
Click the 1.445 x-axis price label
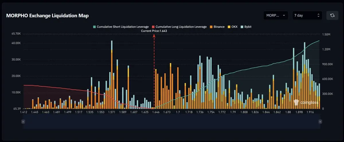click(x=35, y=113)
